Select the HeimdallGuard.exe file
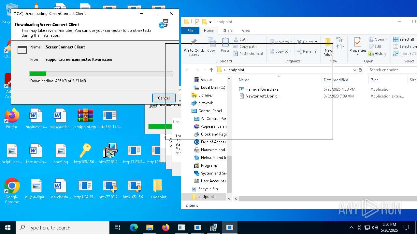417x234 pixels. click(x=262, y=89)
